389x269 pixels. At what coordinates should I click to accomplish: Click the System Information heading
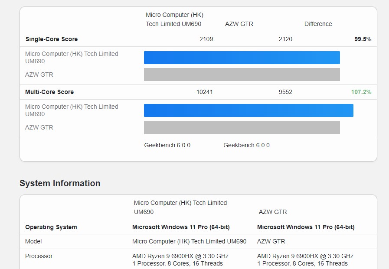60,183
